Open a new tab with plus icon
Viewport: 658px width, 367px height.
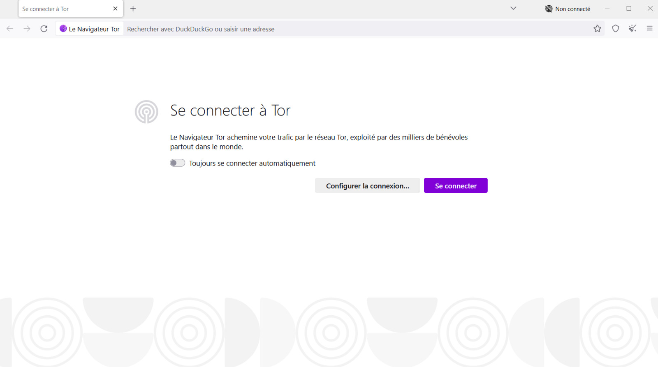tap(133, 9)
